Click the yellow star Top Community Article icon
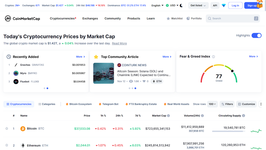Viewport: 266px width, 150px height. coord(96,57)
